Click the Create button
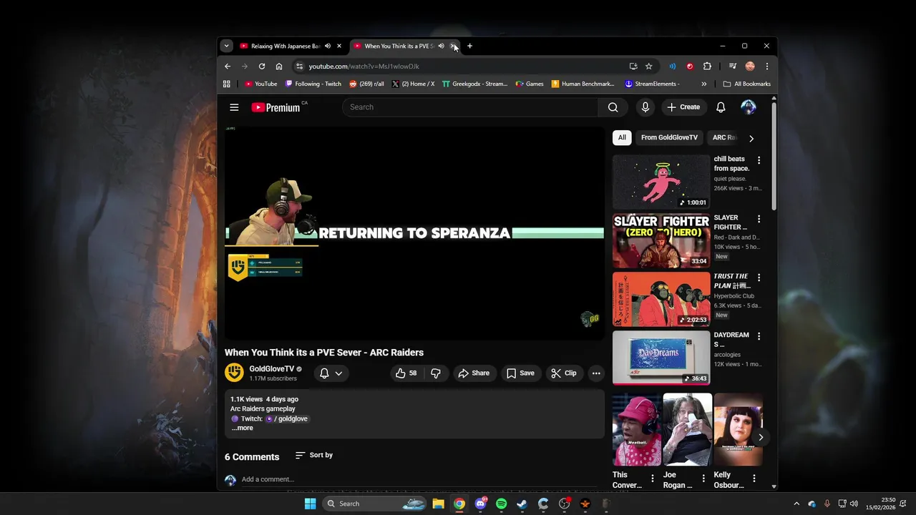The height and width of the screenshot is (515, 916). click(x=683, y=107)
